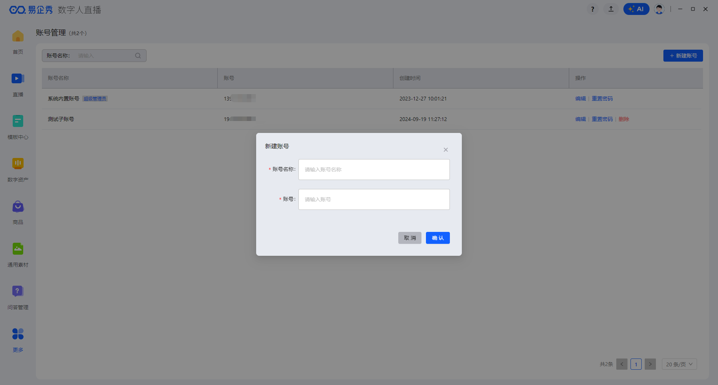Open 问答管理 Q&A management
Viewport: 718px width, 385px height.
[x=18, y=292]
